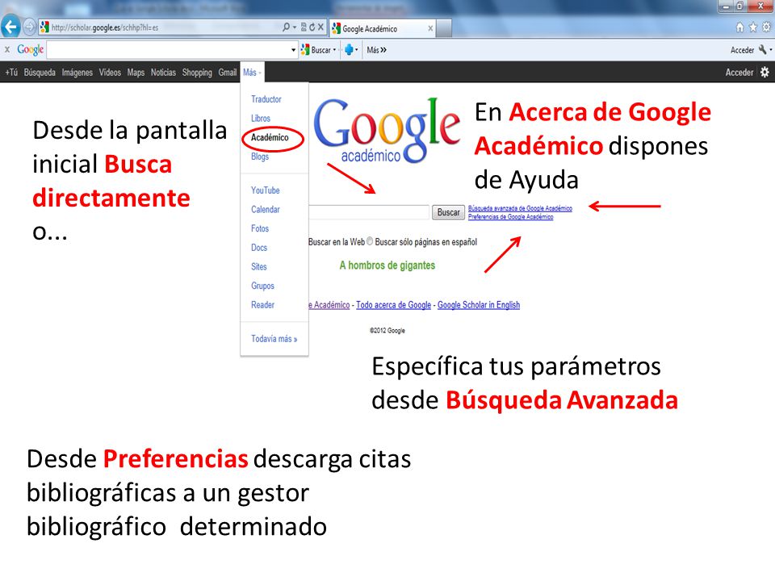The width and height of the screenshot is (775, 581).
Task: Open the dropdown arrow beside toolbar Buscar
Action: pyautogui.click(x=334, y=50)
